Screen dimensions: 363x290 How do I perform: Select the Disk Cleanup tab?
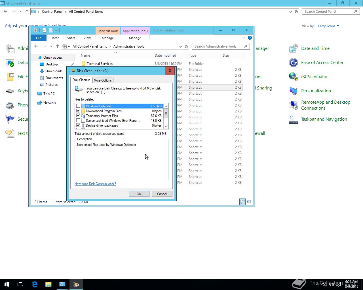click(81, 80)
